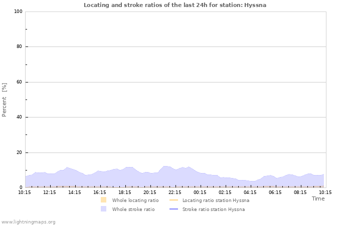Click the 08:15 time axis label
This screenshot has width=351, height=225.
(300, 192)
